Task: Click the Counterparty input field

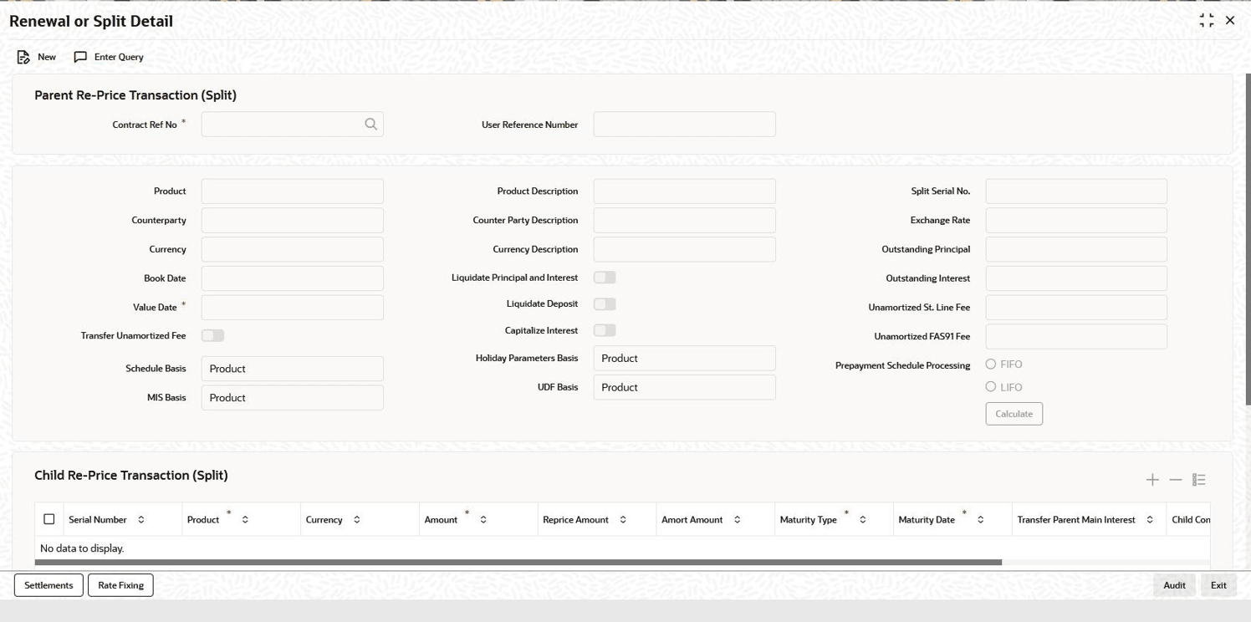Action: point(293,221)
